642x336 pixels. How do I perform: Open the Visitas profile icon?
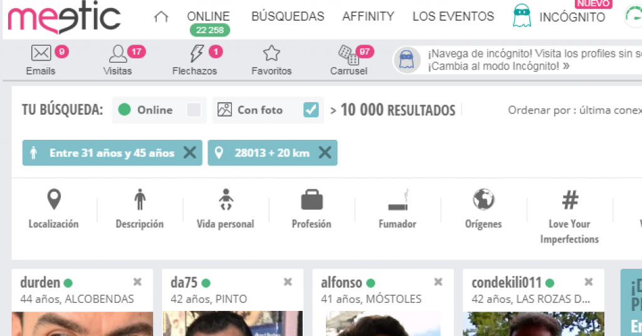[118, 54]
